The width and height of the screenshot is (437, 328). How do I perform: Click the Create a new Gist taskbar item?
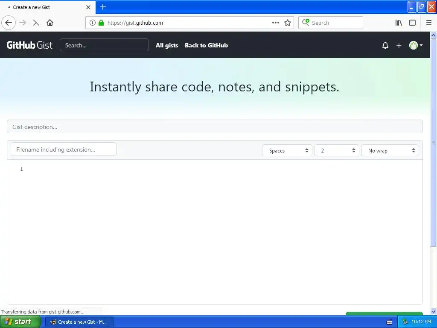coord(79,322)
